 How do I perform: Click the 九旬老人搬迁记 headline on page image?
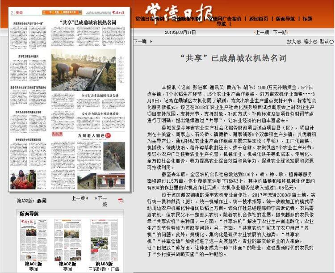(94, 136)
